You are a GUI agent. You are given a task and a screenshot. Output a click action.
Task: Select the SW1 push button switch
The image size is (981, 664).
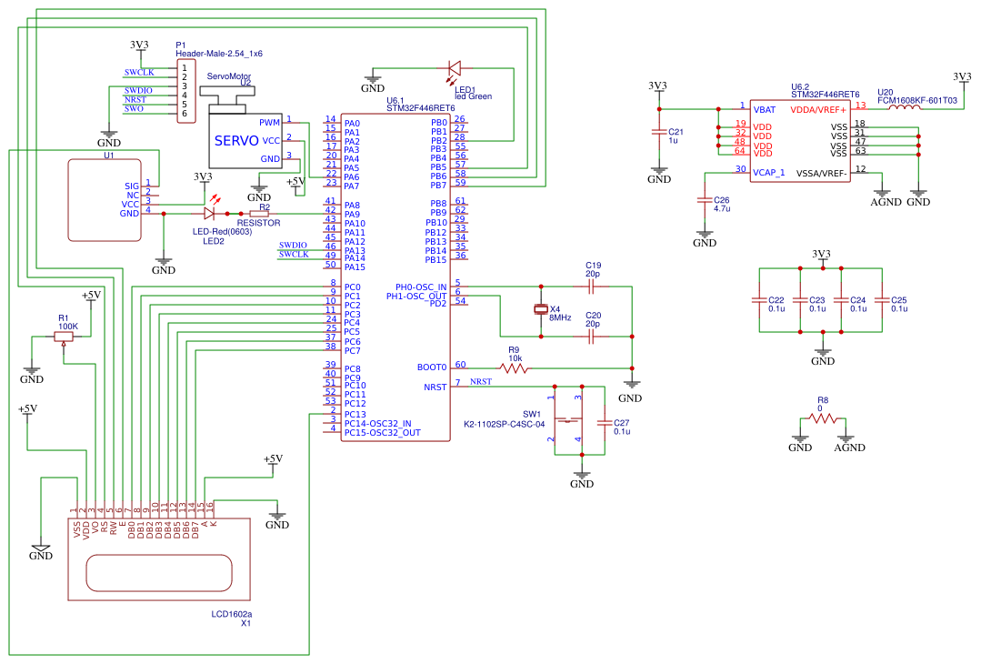coord(566,419)
